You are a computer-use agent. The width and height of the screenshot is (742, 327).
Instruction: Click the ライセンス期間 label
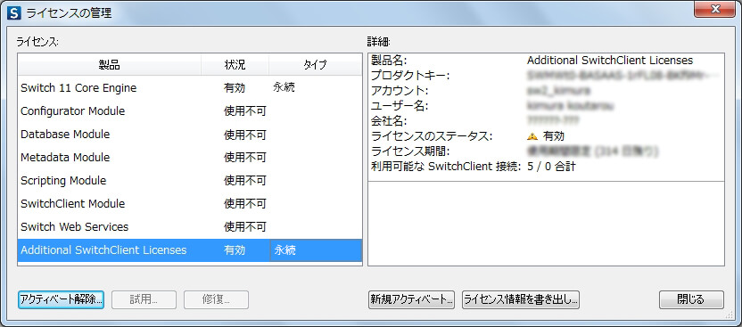coord(410,151)
